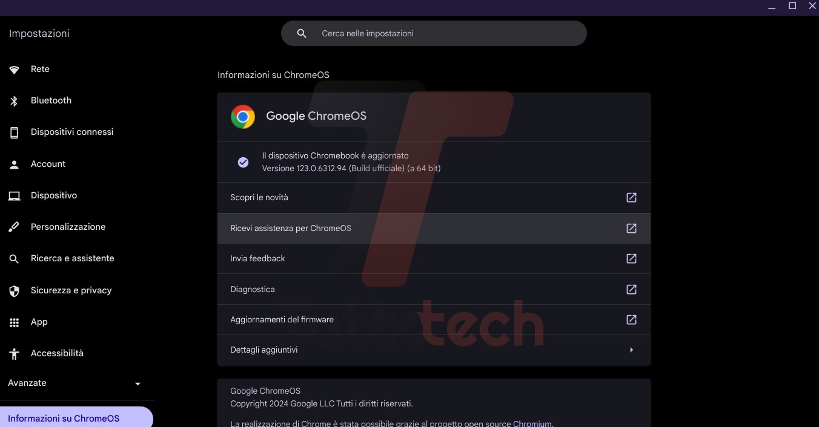The height and width of the screenshot is (427, 819).
Task: Open the external link icon for Diagnostica
Action: [631, 289]
